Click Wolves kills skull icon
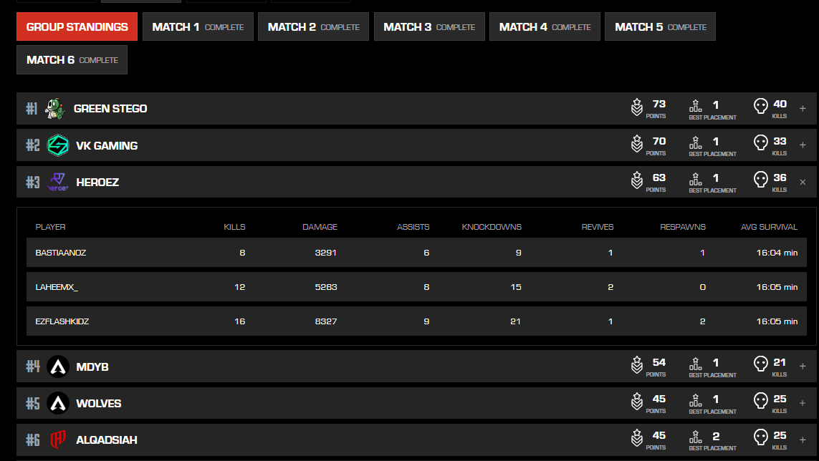The width and height of the screenshot is (819, 461). coord(761,400)
